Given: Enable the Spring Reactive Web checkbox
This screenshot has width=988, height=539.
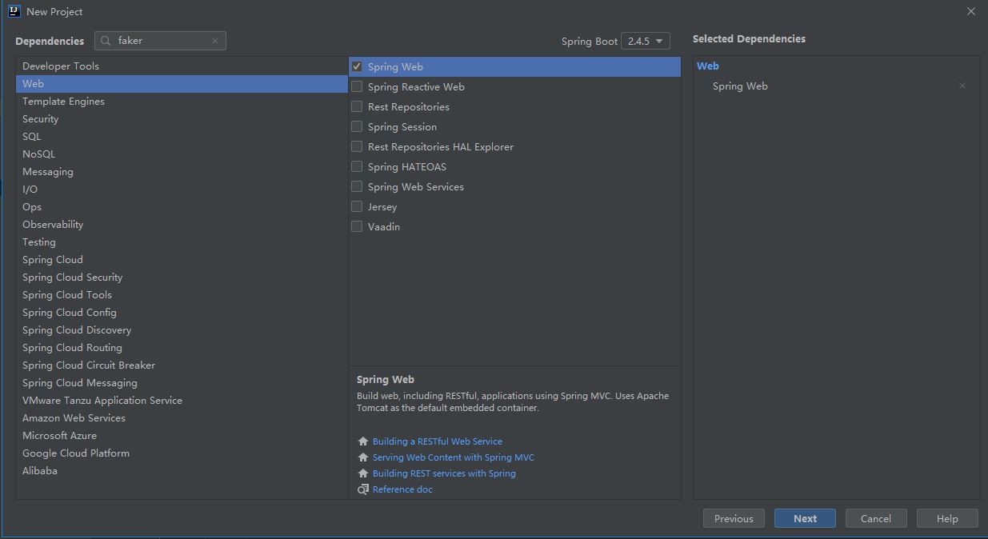Looking at the screenshot, I should [x=357, y=87].
